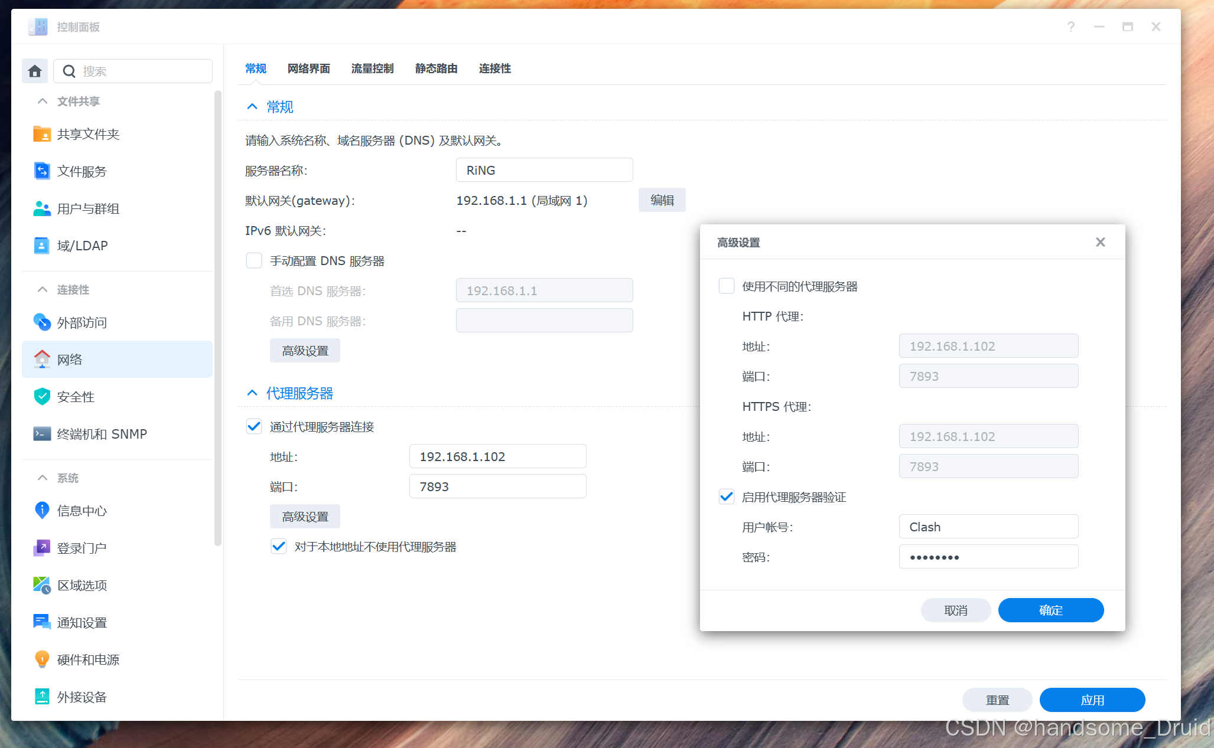Image resolution: width=1214 pixels, height=748 pixels.
Task: Click the gateway Edit (编辑) button
Action: 662,200
